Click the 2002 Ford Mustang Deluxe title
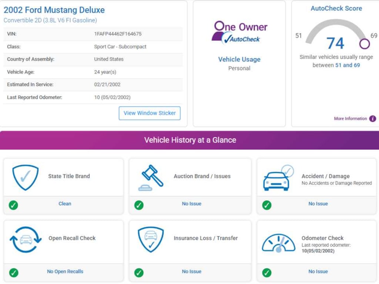 coord(54,10)
